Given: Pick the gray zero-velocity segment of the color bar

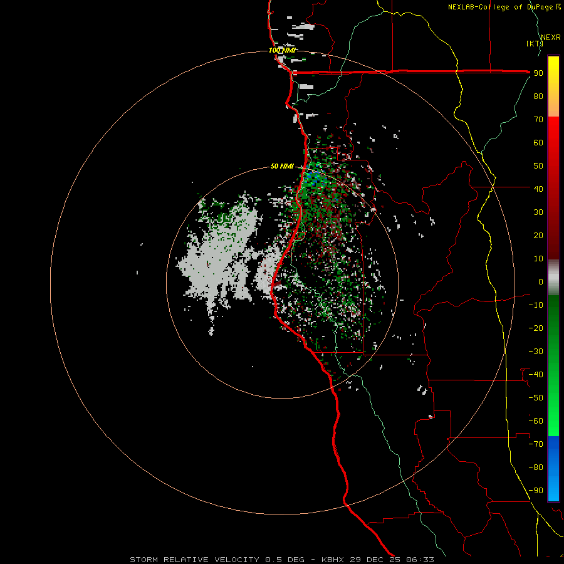Looking at the screenshot, I should point(553,278).
